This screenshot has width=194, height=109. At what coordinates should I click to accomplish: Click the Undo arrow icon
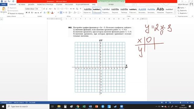pyautogui.click(x=9, y=1)
